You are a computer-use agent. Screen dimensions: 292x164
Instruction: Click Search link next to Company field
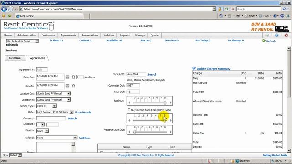point(72,118)
